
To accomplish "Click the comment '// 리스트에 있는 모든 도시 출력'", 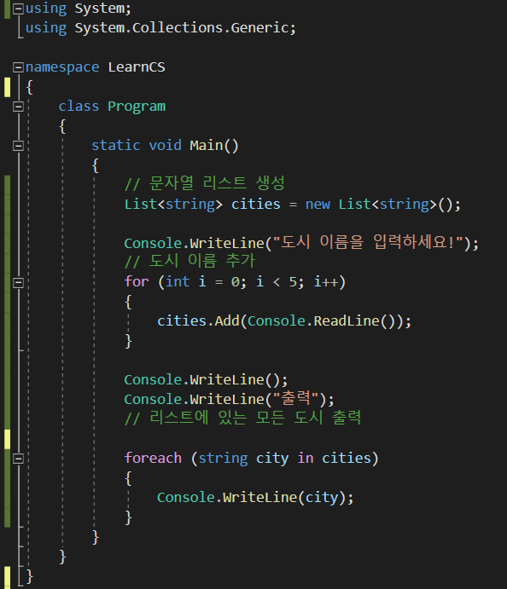I will (x=242, y=418).
